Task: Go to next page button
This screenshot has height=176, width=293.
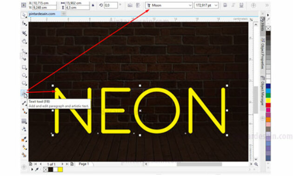Action: click(62, 164)
